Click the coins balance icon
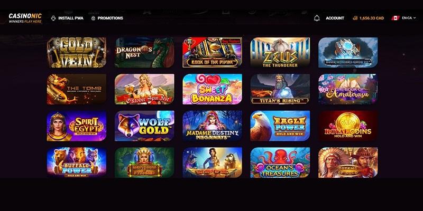Viewport: 423px width, 211px height. (x=355, y=18)
